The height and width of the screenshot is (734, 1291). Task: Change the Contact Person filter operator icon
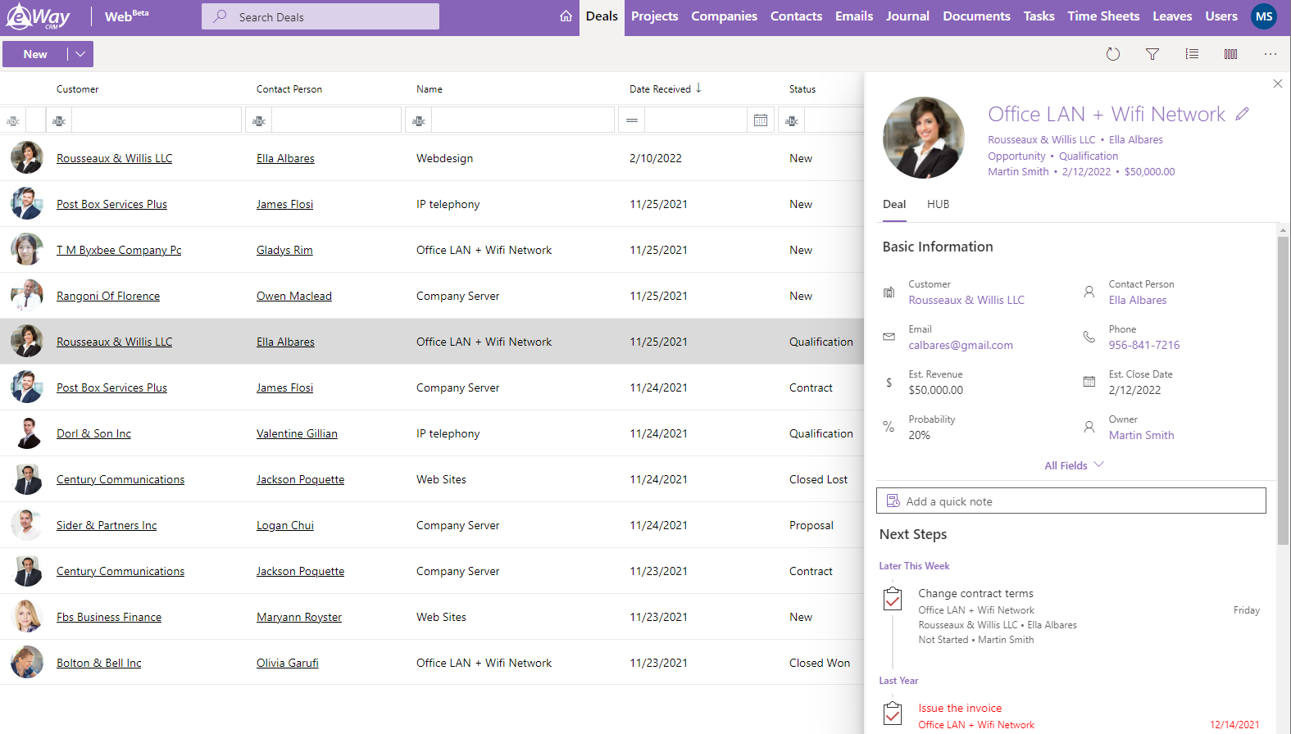[x=259, y=120]
